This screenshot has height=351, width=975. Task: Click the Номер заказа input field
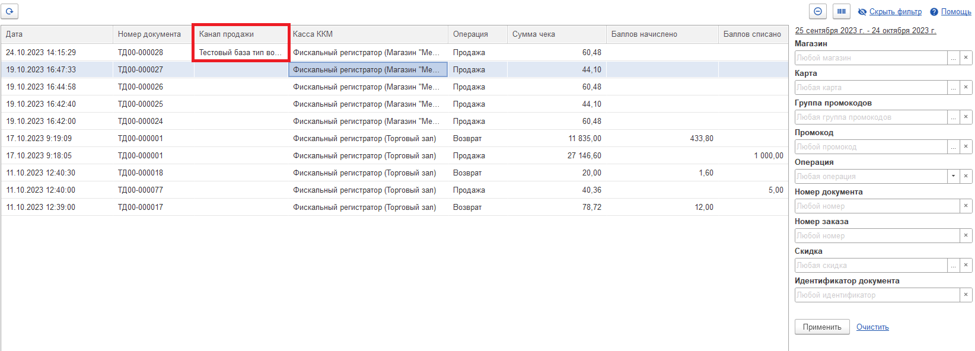877,236
